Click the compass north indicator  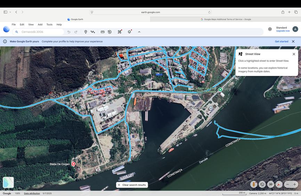(x=279, y=184)
